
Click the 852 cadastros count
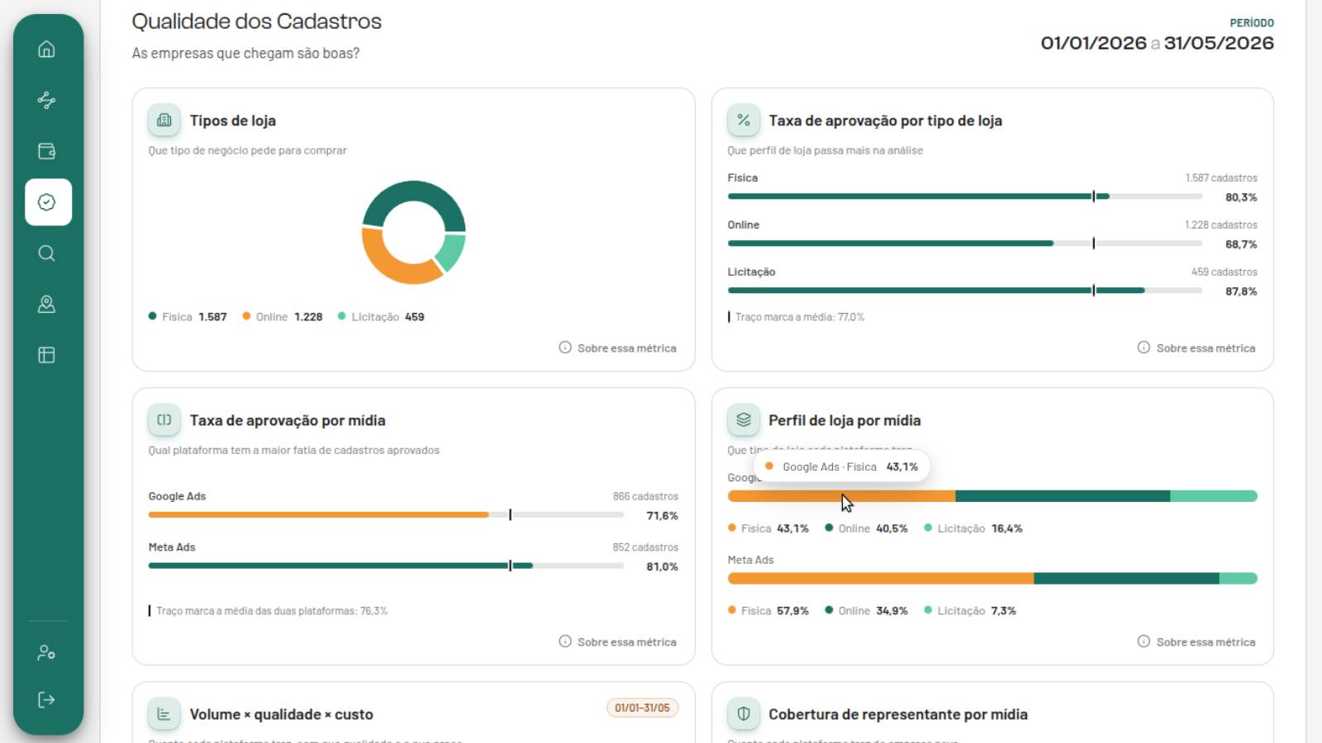(x=645, y=547)
